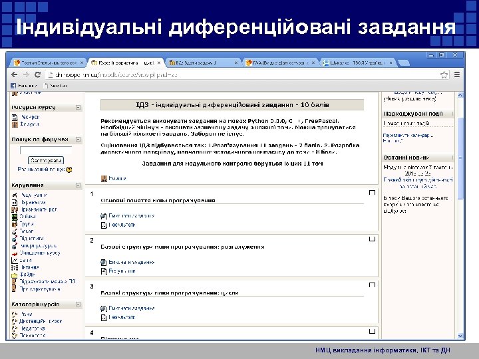Open the user profile link in Керування block
Image resolution: width=479 pixels, height=359 pixels.
click(40, 289)
